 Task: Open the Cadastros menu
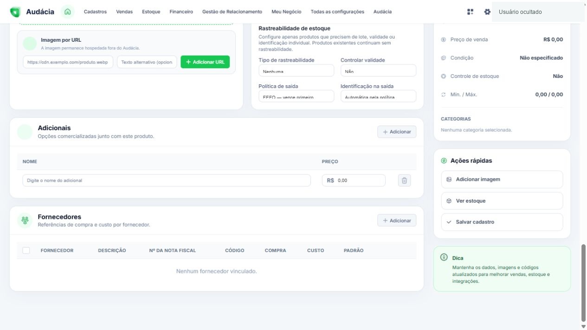[95, 12]
